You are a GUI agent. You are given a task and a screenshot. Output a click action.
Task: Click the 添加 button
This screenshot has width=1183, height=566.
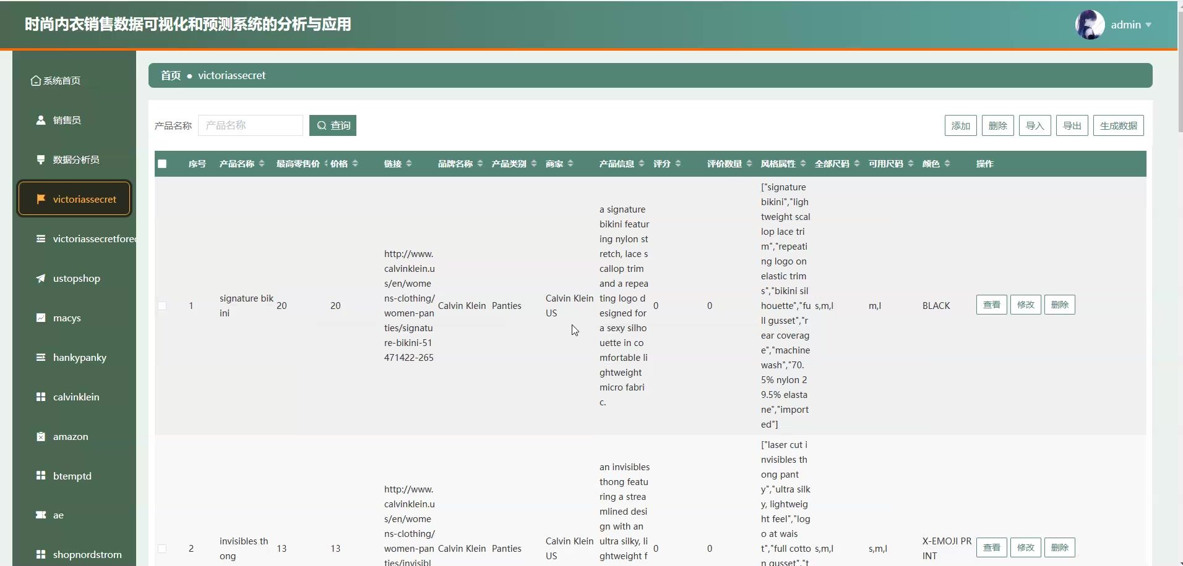(961, 125)
